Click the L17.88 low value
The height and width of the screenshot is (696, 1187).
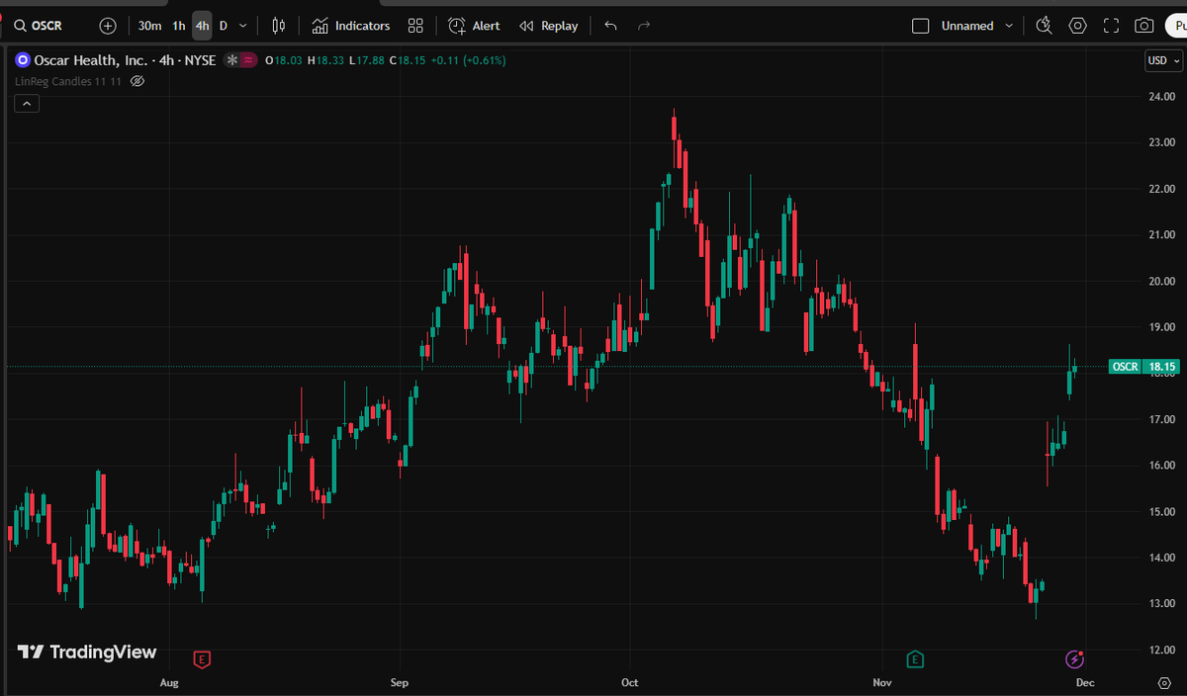pos(367,60)
